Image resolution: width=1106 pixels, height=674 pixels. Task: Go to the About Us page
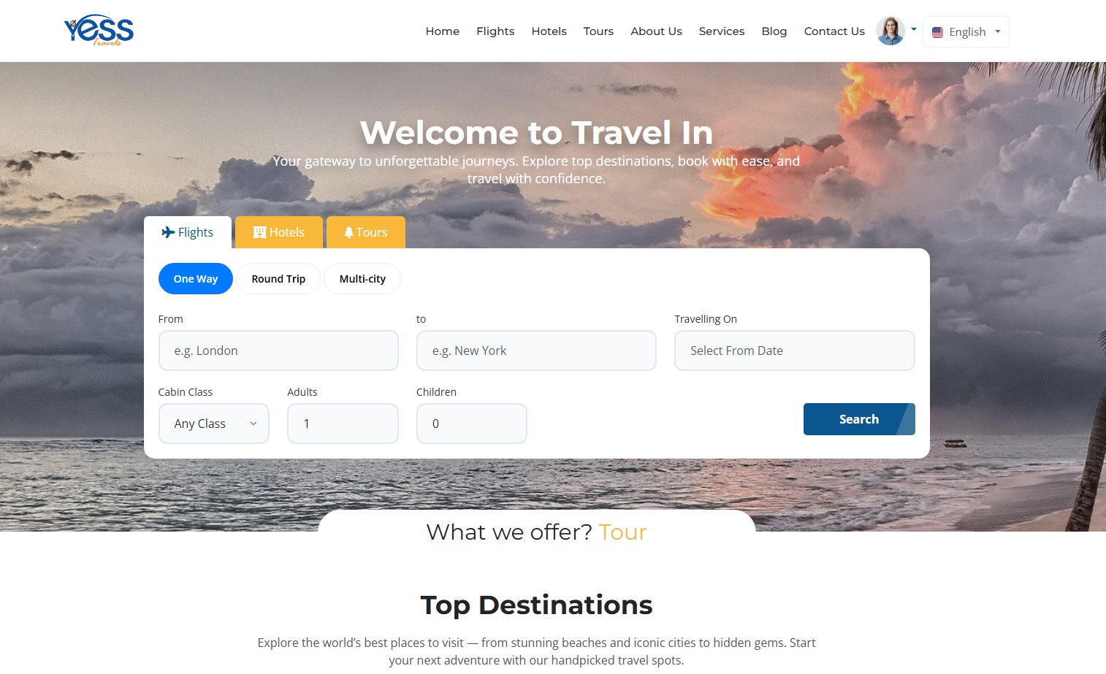pos(656,31)
